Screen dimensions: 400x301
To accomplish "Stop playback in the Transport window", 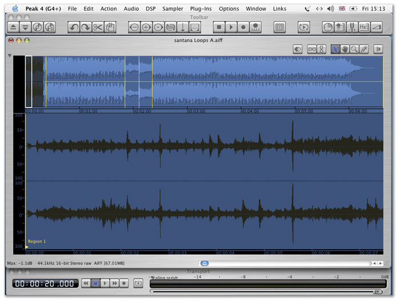I will tap(95, 283).
